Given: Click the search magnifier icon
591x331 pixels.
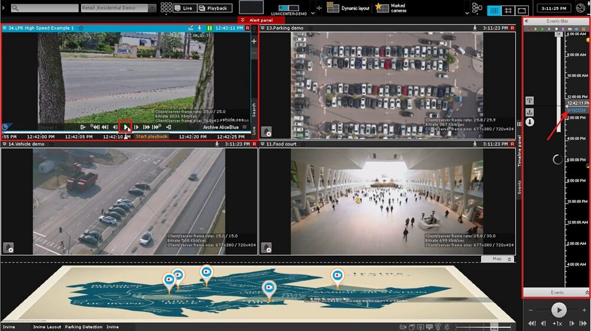Looking at the screenshot, I should [14, 8].
